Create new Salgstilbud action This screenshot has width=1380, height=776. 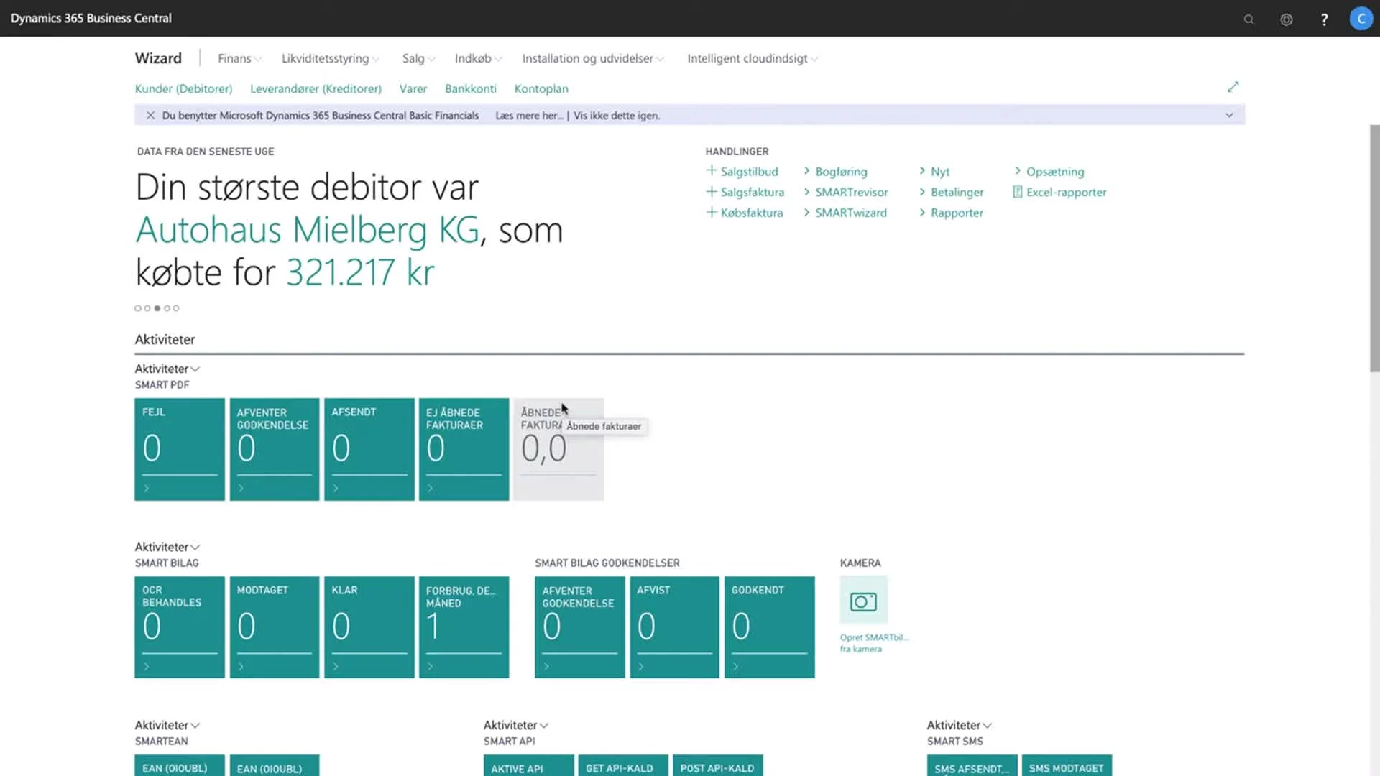[x=742, y=171]
